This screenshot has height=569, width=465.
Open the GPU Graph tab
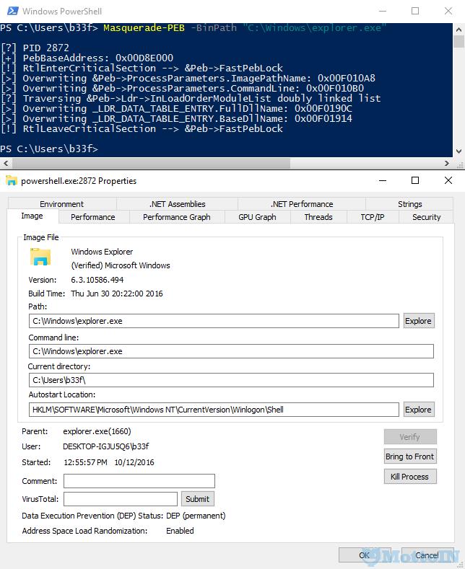257,217
